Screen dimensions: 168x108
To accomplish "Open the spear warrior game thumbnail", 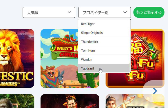I will point(135,101).
